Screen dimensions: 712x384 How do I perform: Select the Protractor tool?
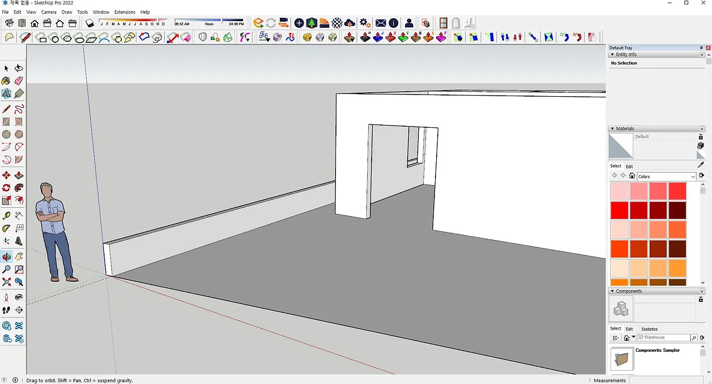point(6,228)
